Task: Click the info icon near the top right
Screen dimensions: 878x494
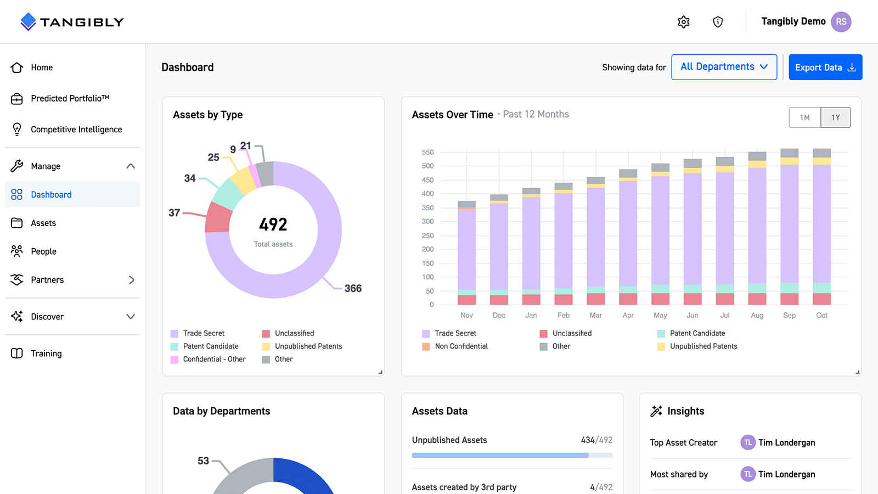Action: [x=718, y=21]
